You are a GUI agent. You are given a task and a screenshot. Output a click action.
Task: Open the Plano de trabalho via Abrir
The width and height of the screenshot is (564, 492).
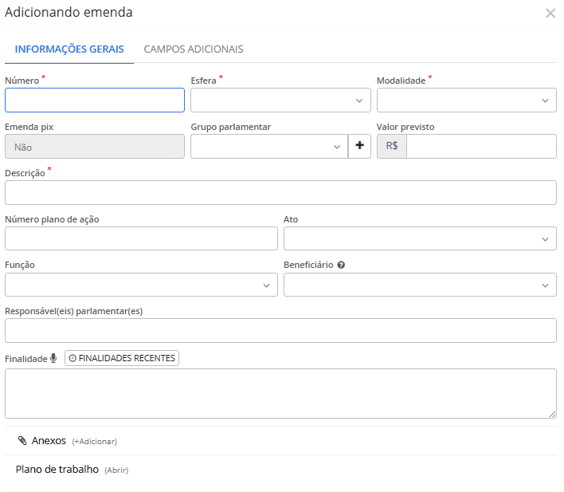click(x=116, y=470)
